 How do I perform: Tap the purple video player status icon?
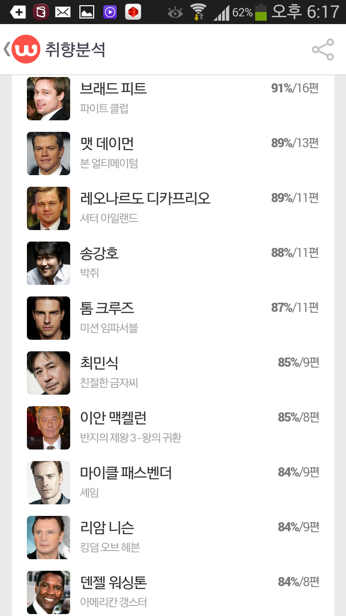[110, 12]
